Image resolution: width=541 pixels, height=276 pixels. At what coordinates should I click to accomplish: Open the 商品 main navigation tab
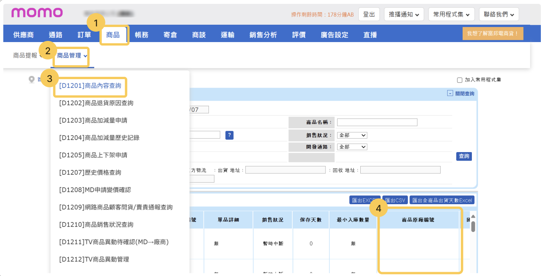[x=113, y=35]
